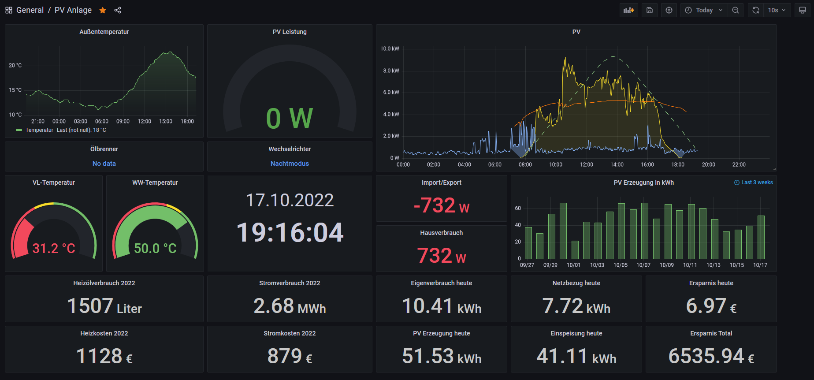Open the VL-Temperatur panel title menu

(x=54, y=183)
